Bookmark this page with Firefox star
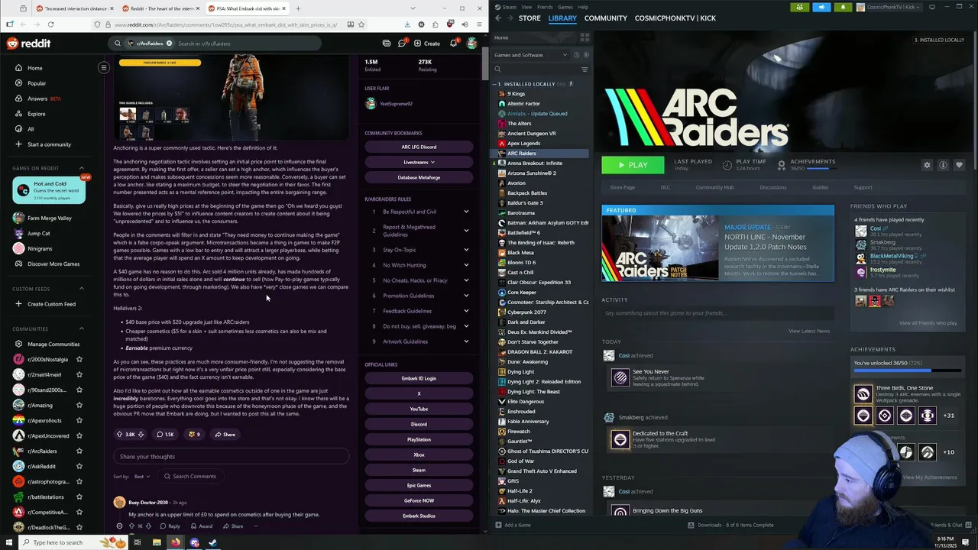978x550 pixels. [x=361, y=24]
